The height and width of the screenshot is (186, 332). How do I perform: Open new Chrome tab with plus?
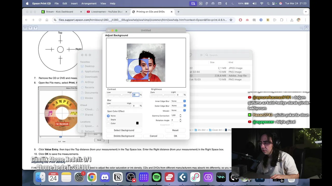(x=178, y=12)
